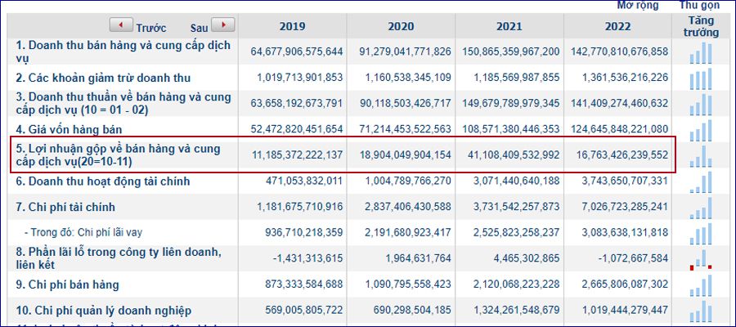Select 2022 value 7,026,723,285,241
This screenshot has height=327, width=736.
pyautogui.click(x=626, y=207)
